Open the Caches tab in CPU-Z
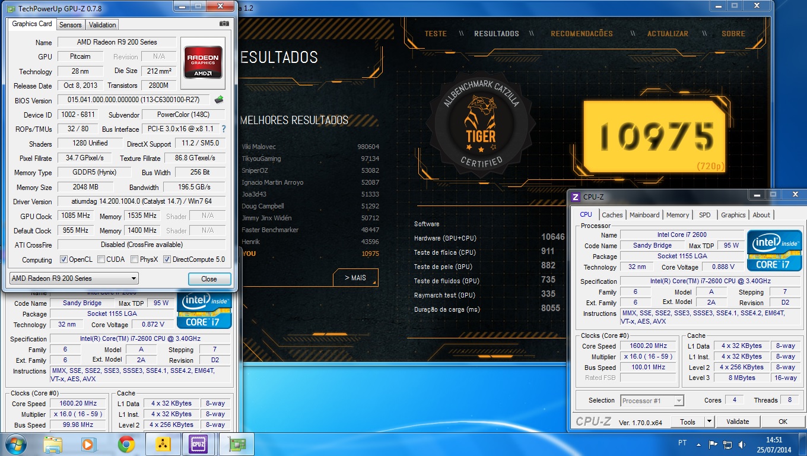This screenshot has height=456, width=807. 612,215
